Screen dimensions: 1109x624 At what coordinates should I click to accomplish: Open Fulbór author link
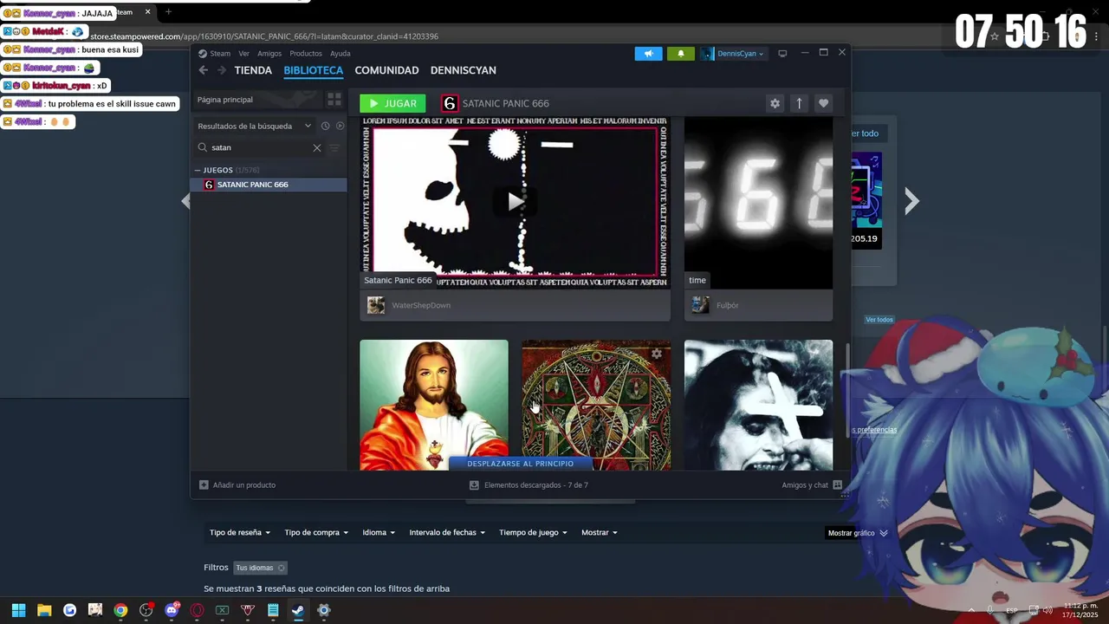(x=728, y=305)
